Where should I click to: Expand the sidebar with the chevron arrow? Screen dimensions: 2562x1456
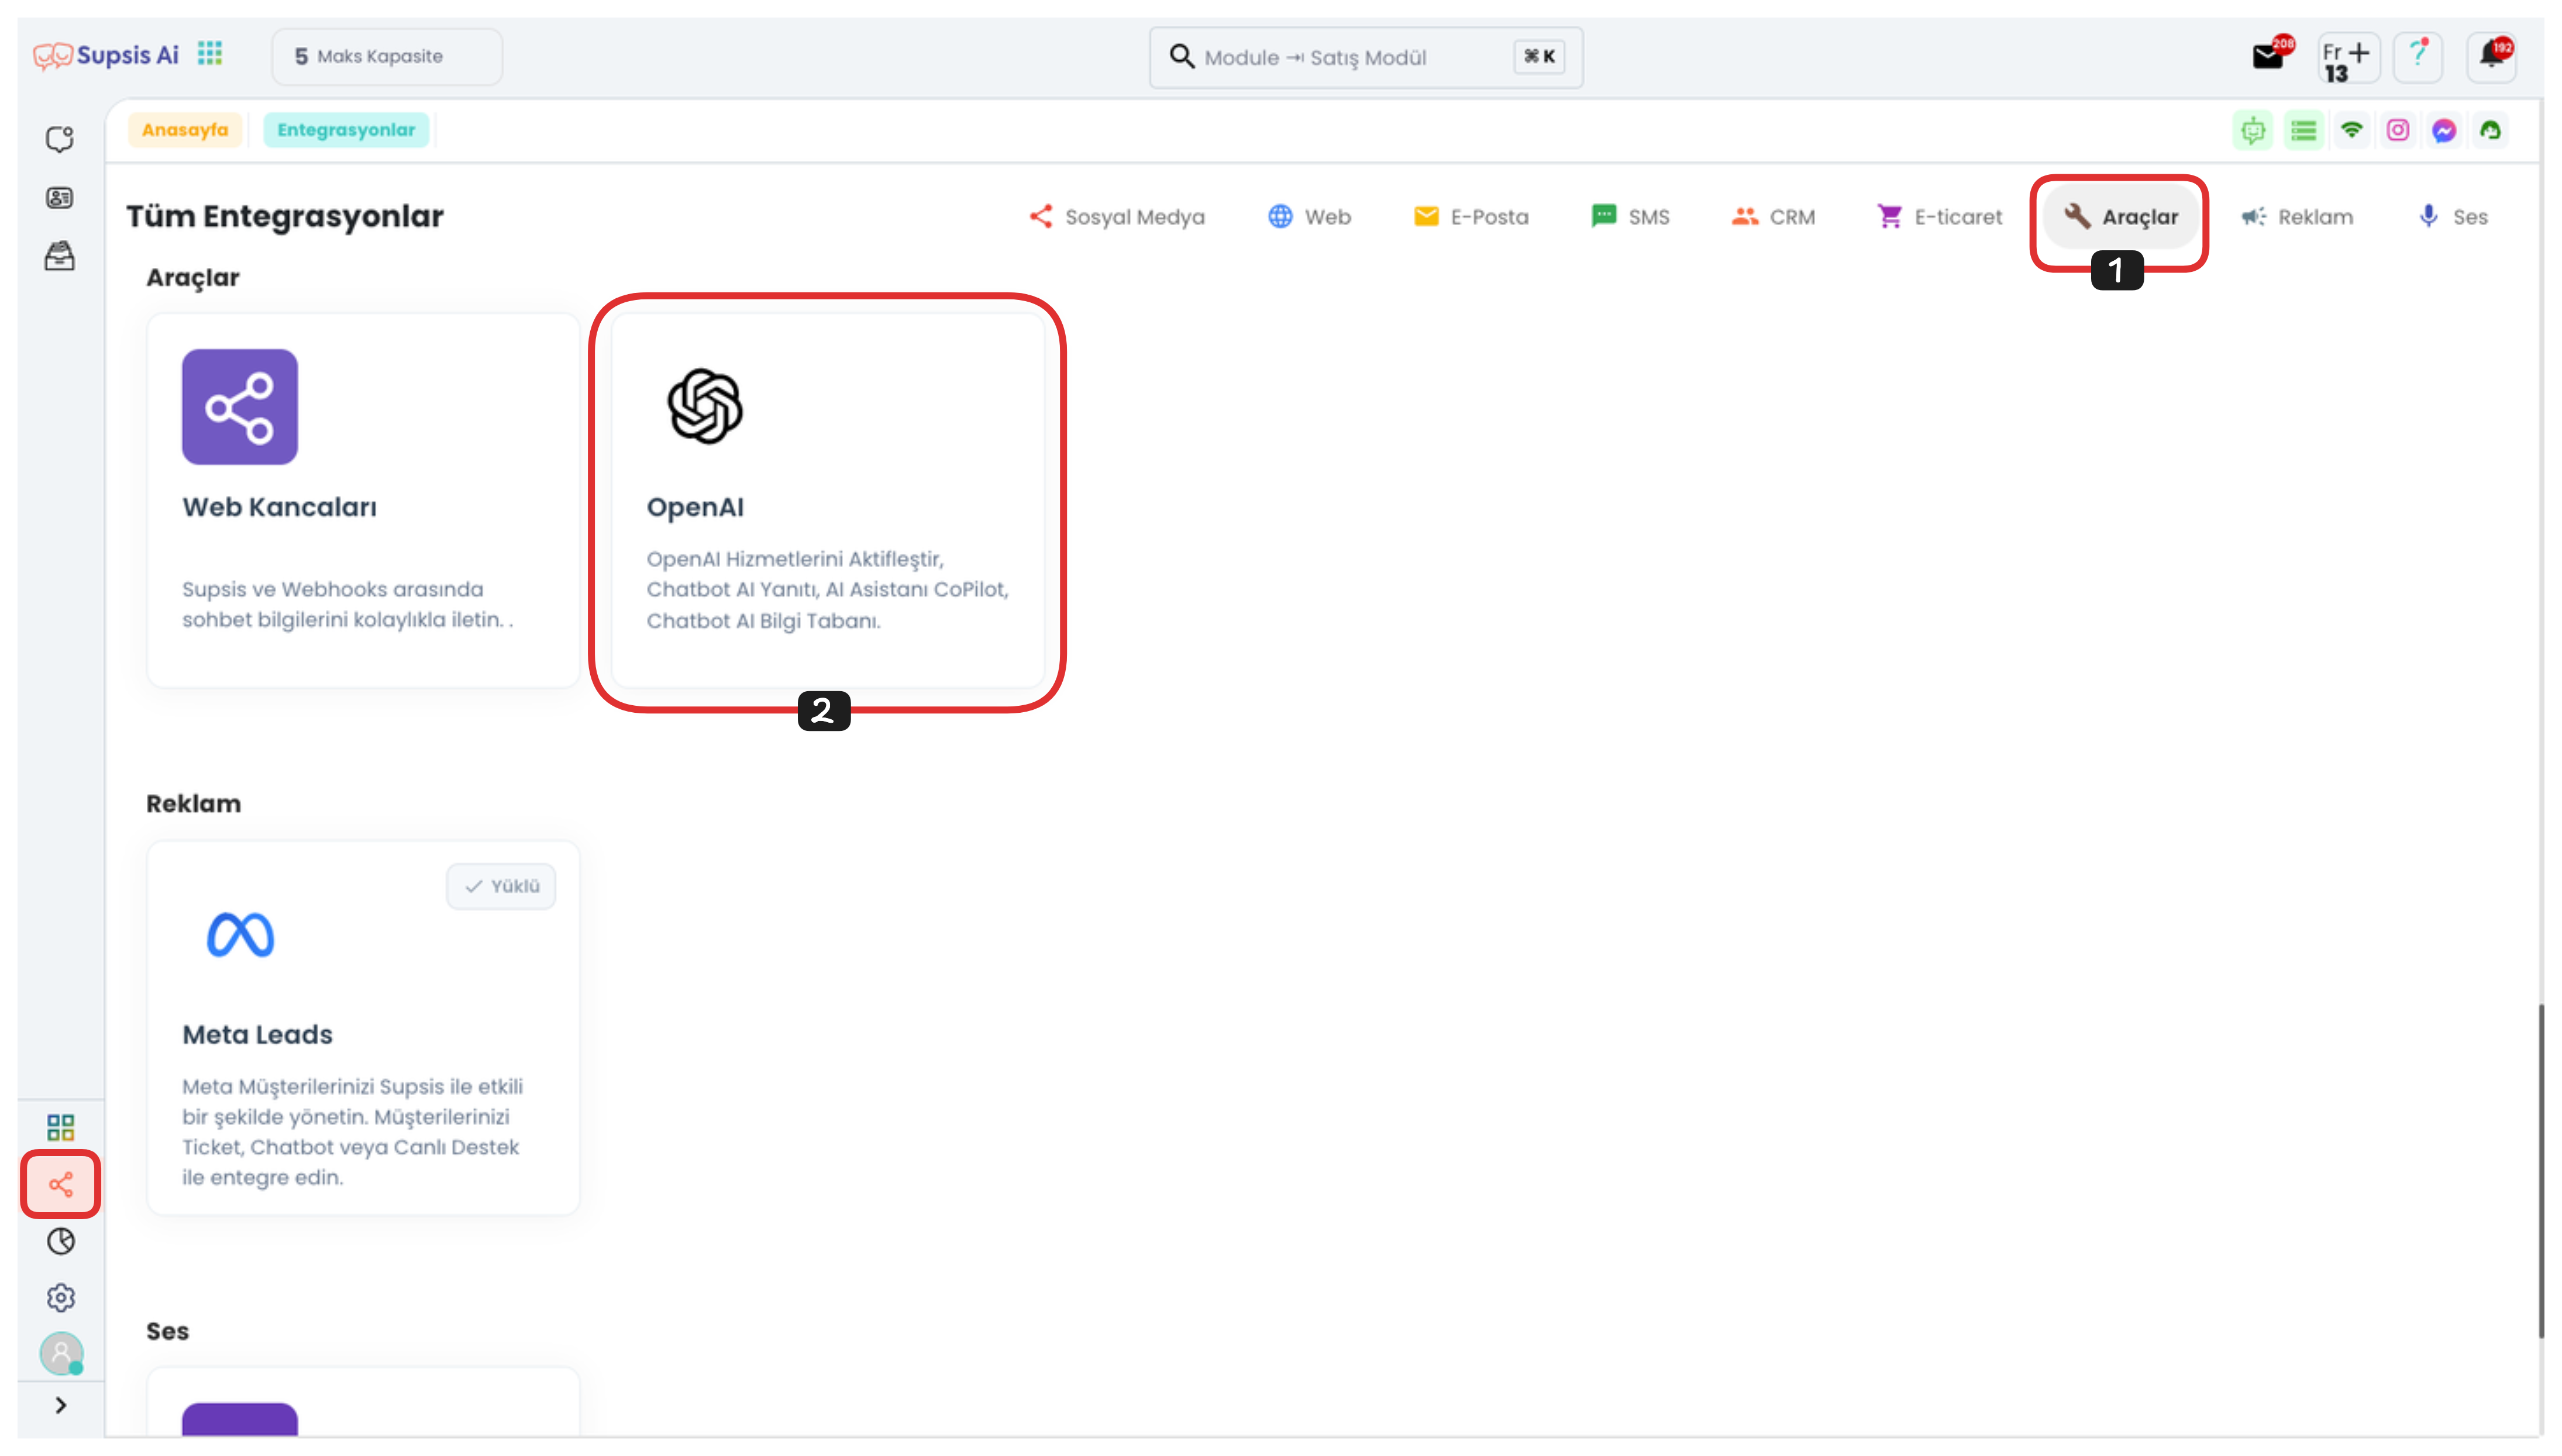pyautogui.click(x=61, y=1406)
